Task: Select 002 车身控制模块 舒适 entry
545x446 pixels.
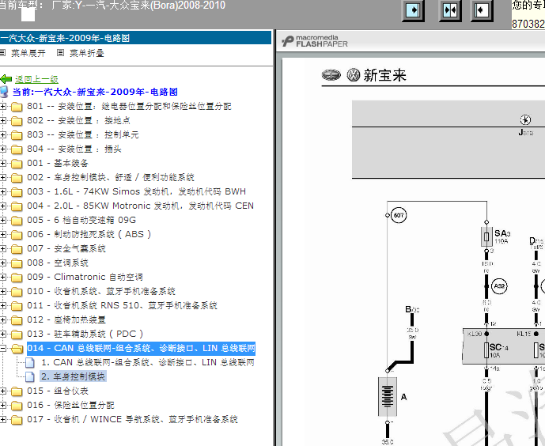Action: coord(111,177)
